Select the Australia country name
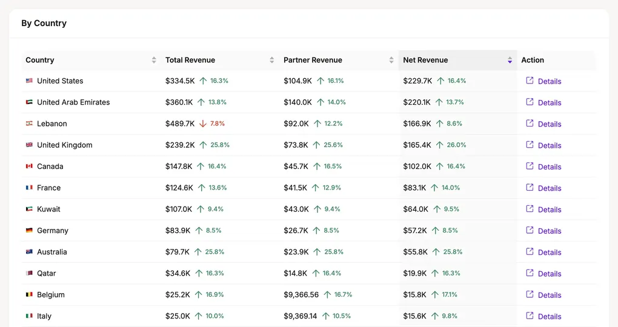The height and width of the screenshot is (327, 618). click(52, 252)
